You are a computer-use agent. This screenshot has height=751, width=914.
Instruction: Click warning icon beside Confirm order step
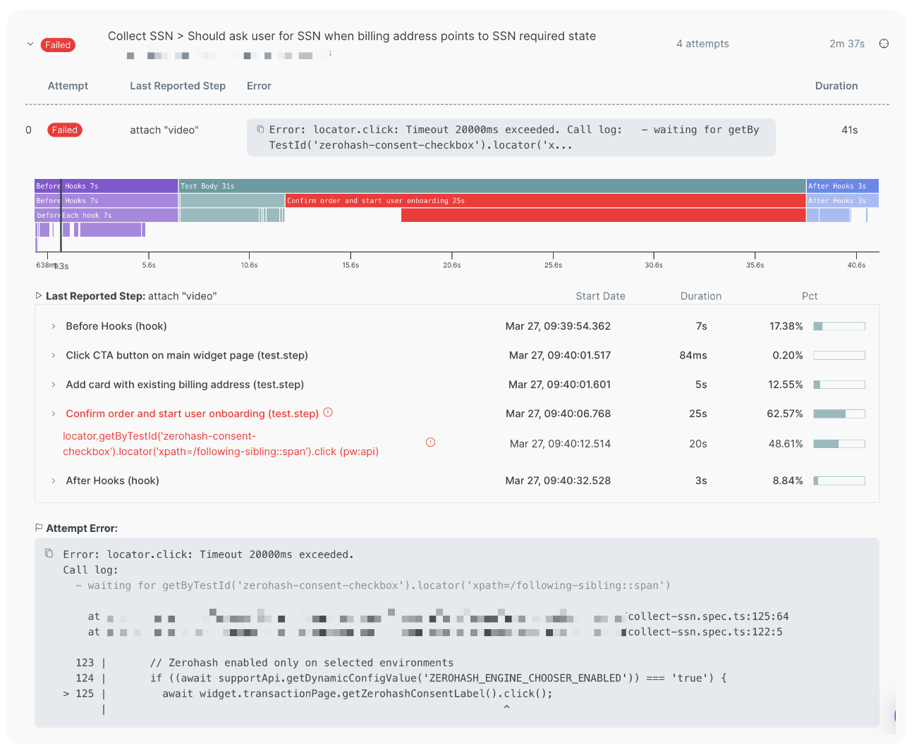pyautogui.click(x=328, y=413)
